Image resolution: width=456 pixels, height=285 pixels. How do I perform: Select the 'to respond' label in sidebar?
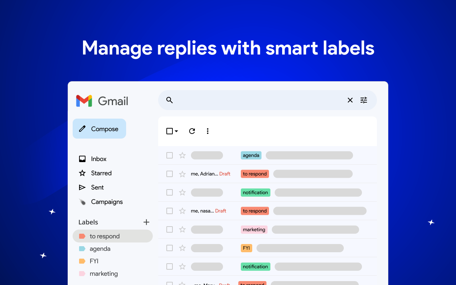(x=113, y=236)
